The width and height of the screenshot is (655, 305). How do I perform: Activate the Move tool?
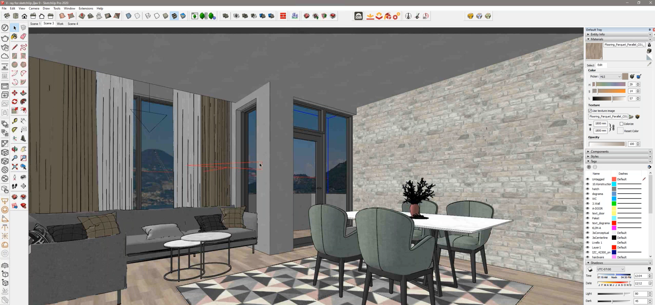(14, 93)
